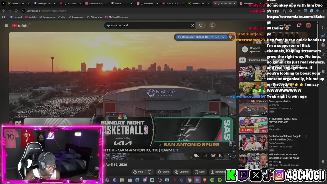
Task: Reload the page in the browser
Action: point(16,11)
